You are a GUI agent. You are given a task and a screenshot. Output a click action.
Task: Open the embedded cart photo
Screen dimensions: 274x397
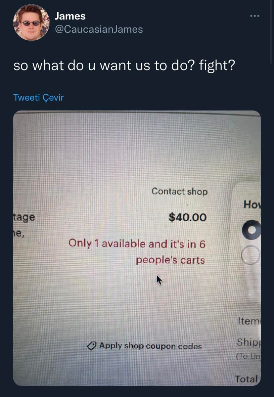coord(137,248)
